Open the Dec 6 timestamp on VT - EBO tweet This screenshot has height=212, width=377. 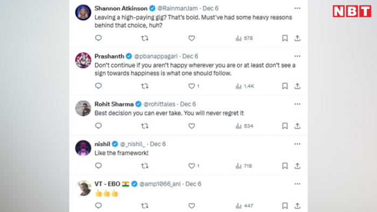[193, 184]
